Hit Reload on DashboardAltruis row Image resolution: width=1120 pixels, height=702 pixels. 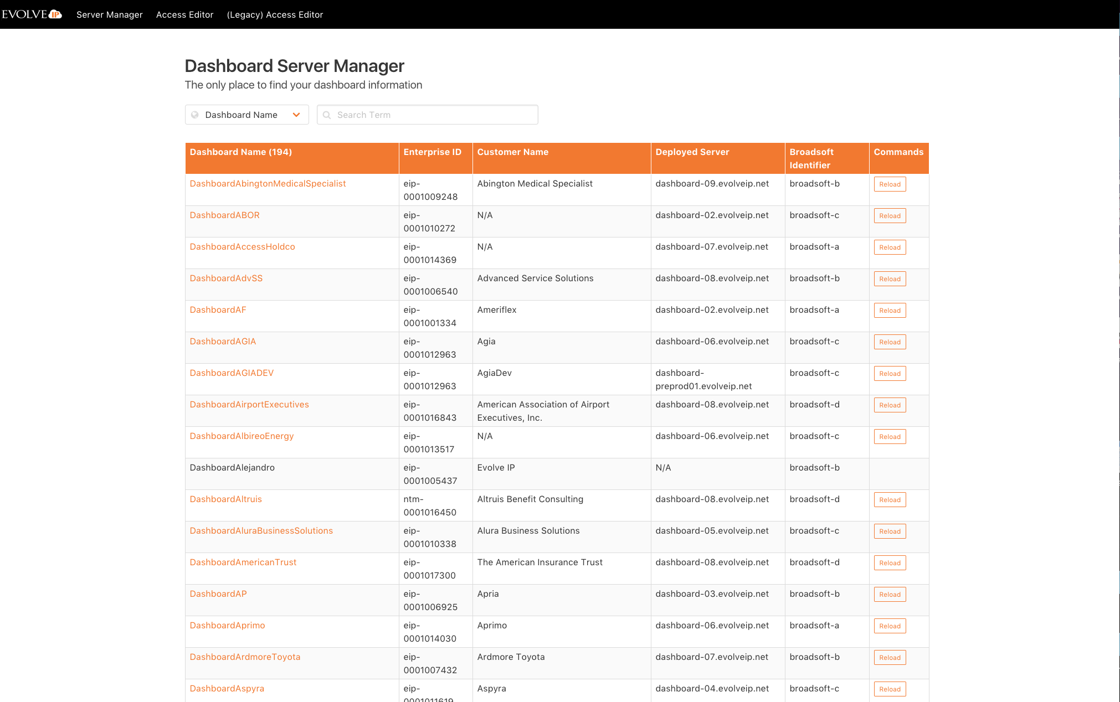tap(890, 500)
